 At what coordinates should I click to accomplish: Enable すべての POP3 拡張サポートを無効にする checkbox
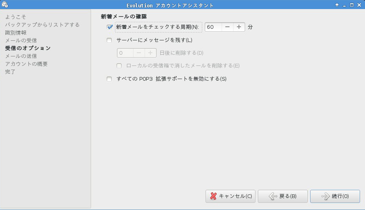(110, 79)
